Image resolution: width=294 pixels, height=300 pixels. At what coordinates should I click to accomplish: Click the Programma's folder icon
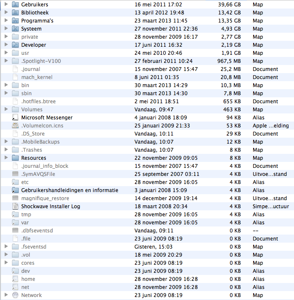(x=15, y=20)
